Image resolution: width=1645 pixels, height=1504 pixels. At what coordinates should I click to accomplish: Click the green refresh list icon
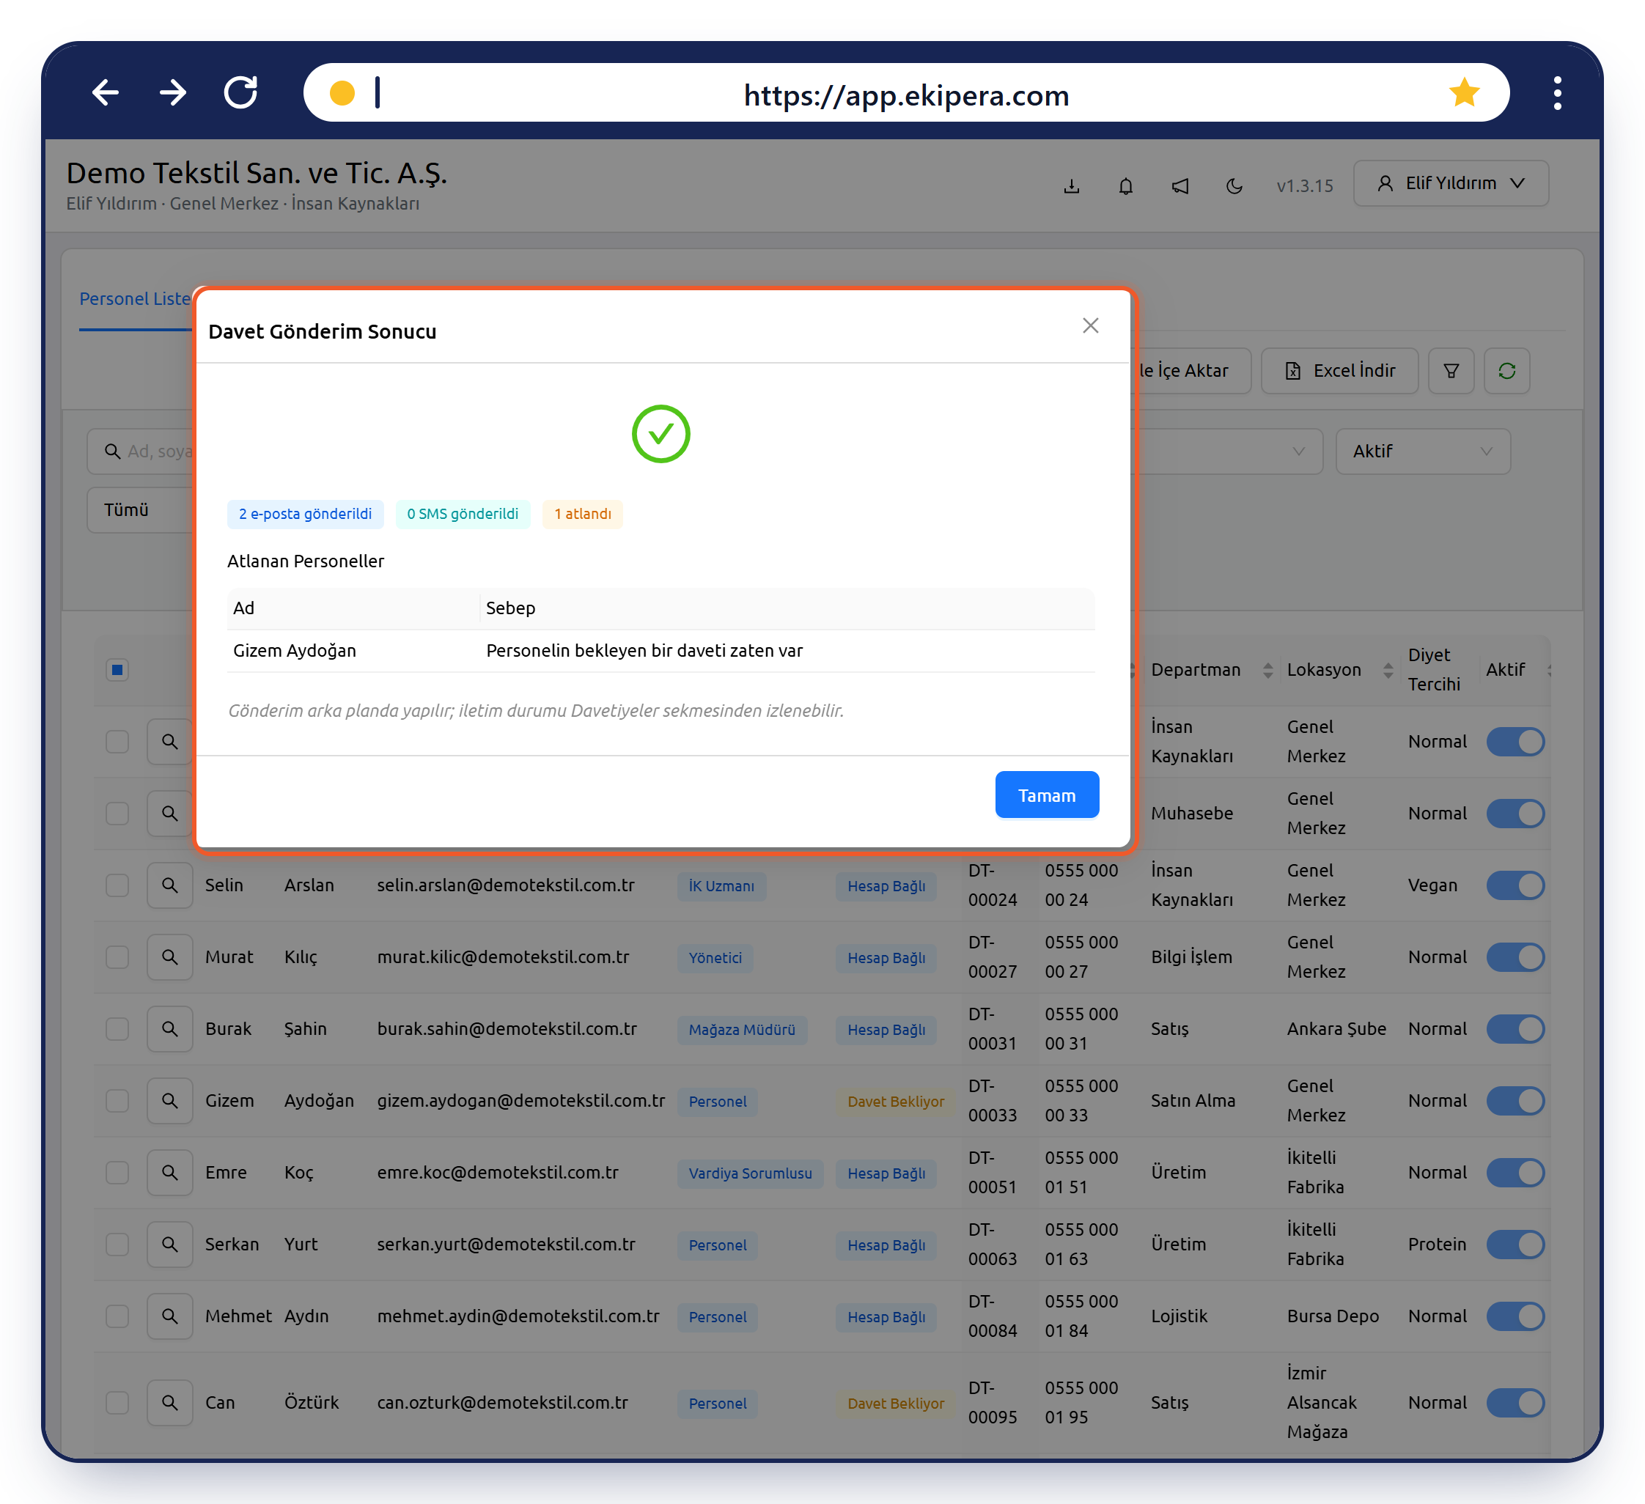[1506, 371]
